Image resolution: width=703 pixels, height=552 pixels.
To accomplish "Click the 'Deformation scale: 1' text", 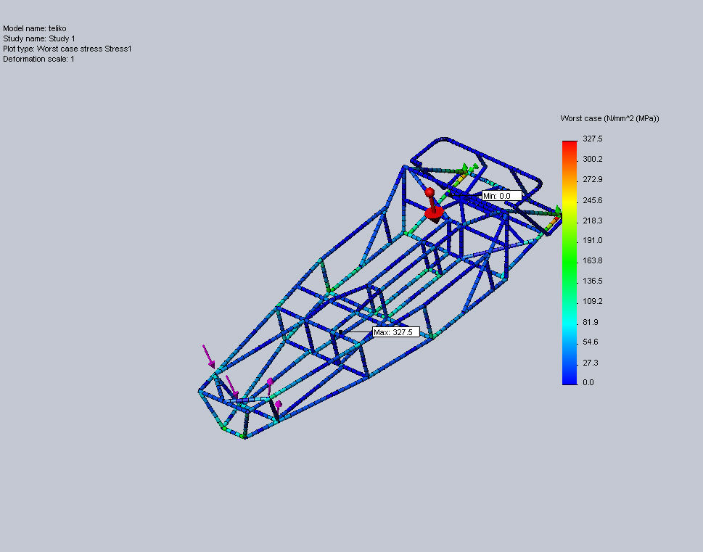I will pos(38,59).
